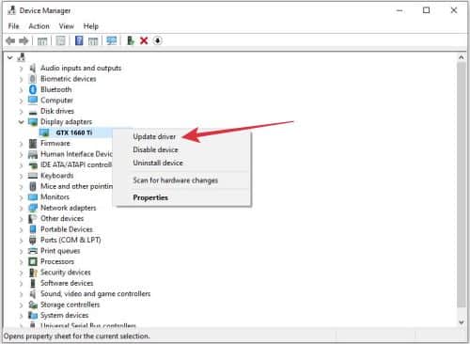Image resolution: width=470 pixels, height=344 pixels.
Task: Click the Security devices icon
Action: click(x=33, y=273)
